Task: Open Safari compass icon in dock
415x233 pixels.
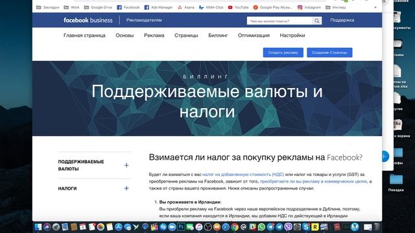Action: click(x=226, y=227)
